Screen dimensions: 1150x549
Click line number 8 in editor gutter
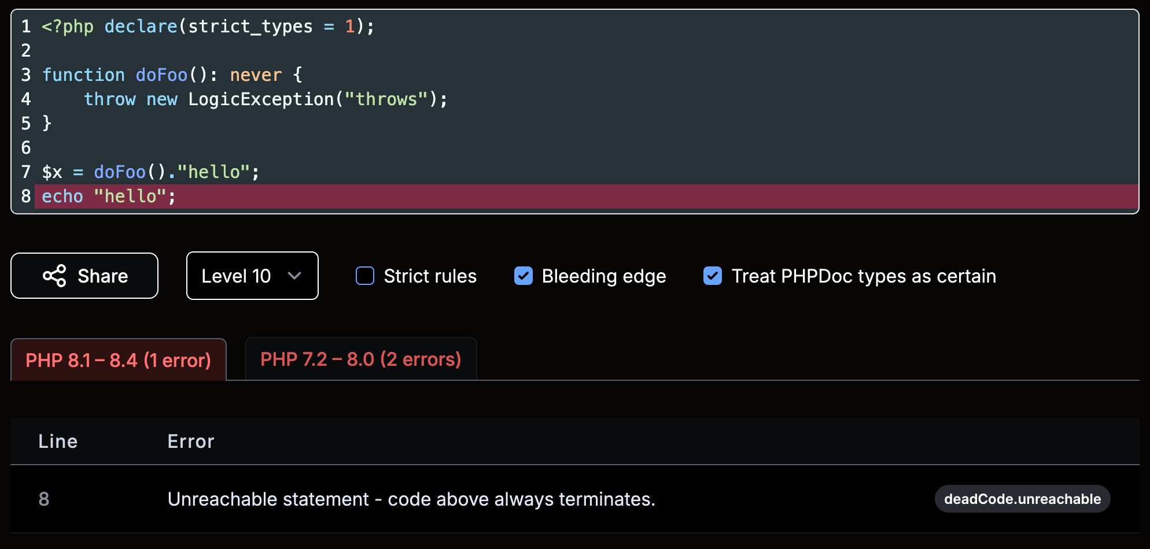[x=26, y=196]
